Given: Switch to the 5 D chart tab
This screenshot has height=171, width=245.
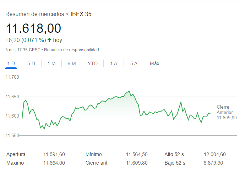Looking at the screenshot, I should pos(31,63).
